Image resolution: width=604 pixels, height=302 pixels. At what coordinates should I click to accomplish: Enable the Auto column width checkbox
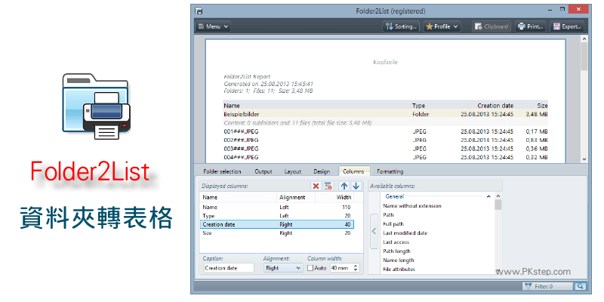click(x=310, y=268)
